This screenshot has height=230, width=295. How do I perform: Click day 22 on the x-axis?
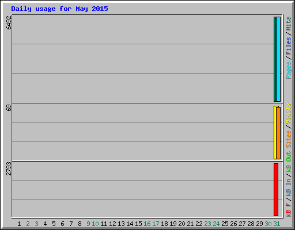[199, 224]
